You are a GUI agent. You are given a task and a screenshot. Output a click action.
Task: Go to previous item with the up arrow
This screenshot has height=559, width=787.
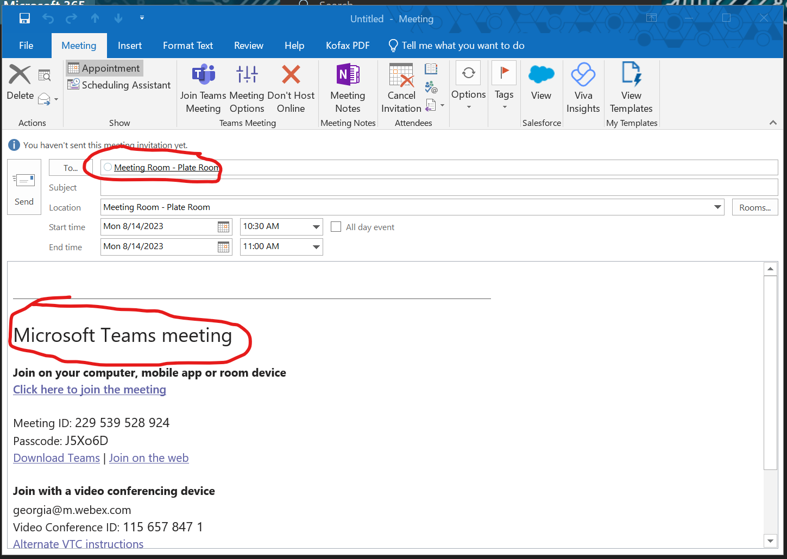point(95,18)
